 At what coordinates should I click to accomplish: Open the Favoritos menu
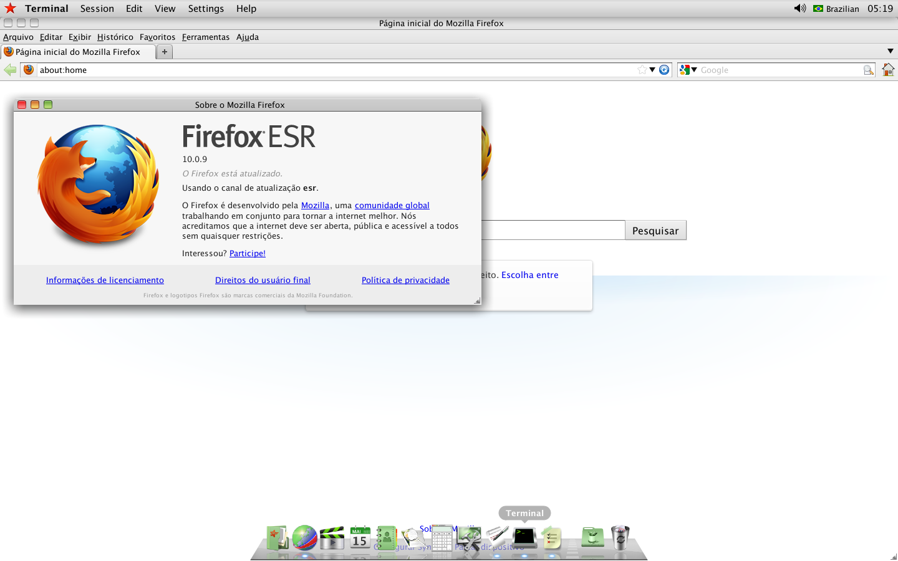(158, 37)
